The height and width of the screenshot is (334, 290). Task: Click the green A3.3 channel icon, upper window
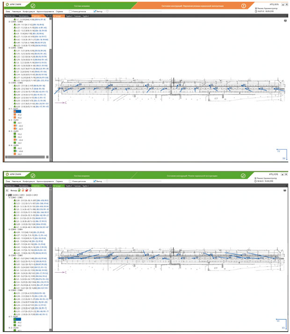pyautogui.click(x=15, y=137)
